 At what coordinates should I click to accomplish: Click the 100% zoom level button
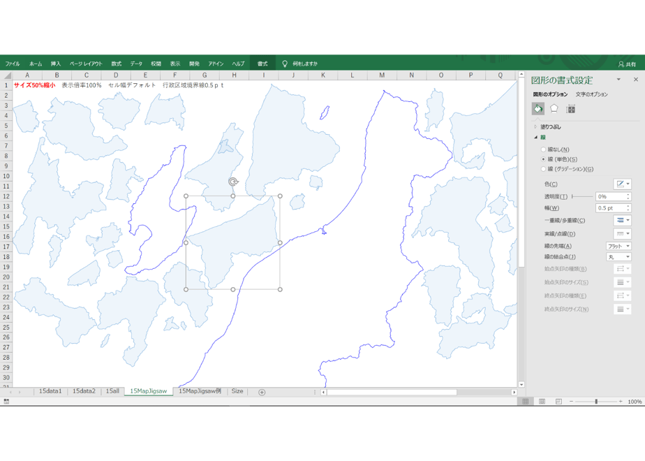coord(635,402)
